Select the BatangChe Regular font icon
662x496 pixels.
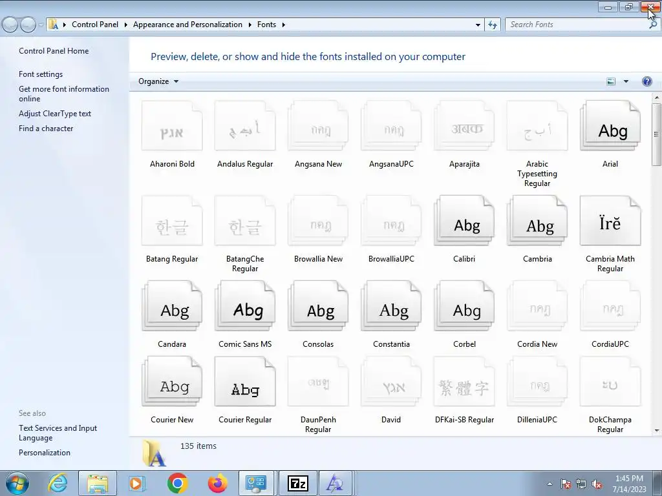[245, 221]
